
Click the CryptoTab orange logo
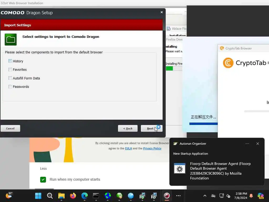point(228,63)
